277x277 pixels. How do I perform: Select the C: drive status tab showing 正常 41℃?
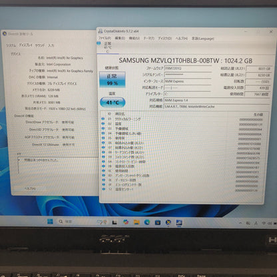[x=108, y=47]
